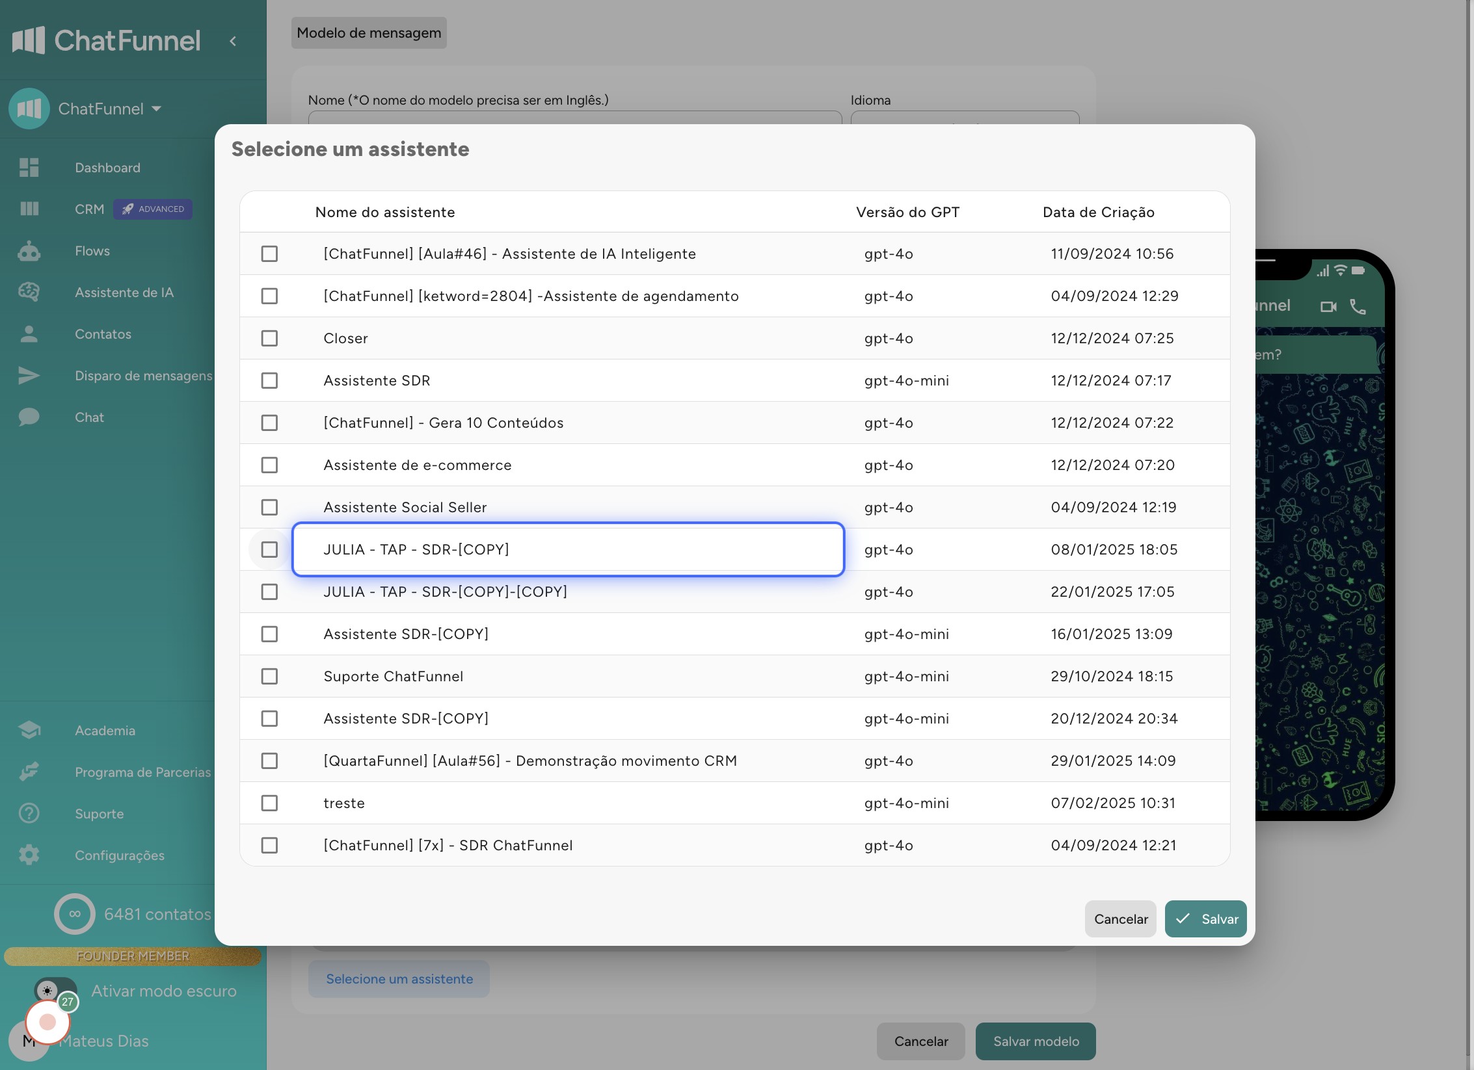The width and height of the screenshot is (1474, 1070).
Task: Open the Chat bubble icon
Action: point(29,417)
